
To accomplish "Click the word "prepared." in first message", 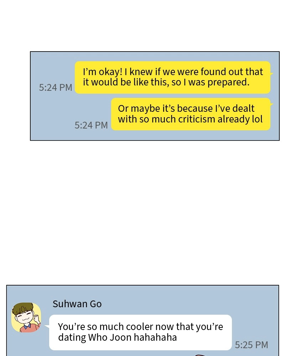I will coord(229,83).
